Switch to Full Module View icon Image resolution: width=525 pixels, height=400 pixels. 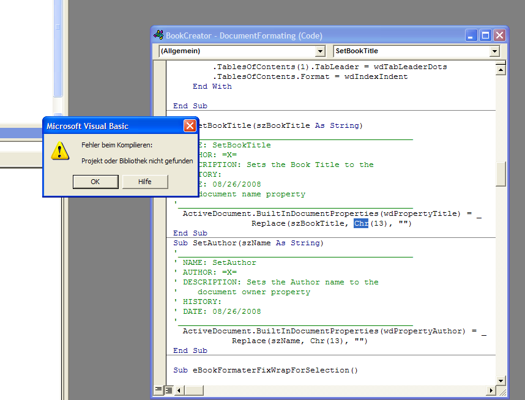click(169, 390)
